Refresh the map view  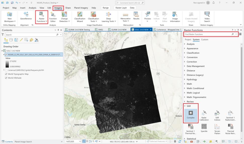tap(180, 141)
